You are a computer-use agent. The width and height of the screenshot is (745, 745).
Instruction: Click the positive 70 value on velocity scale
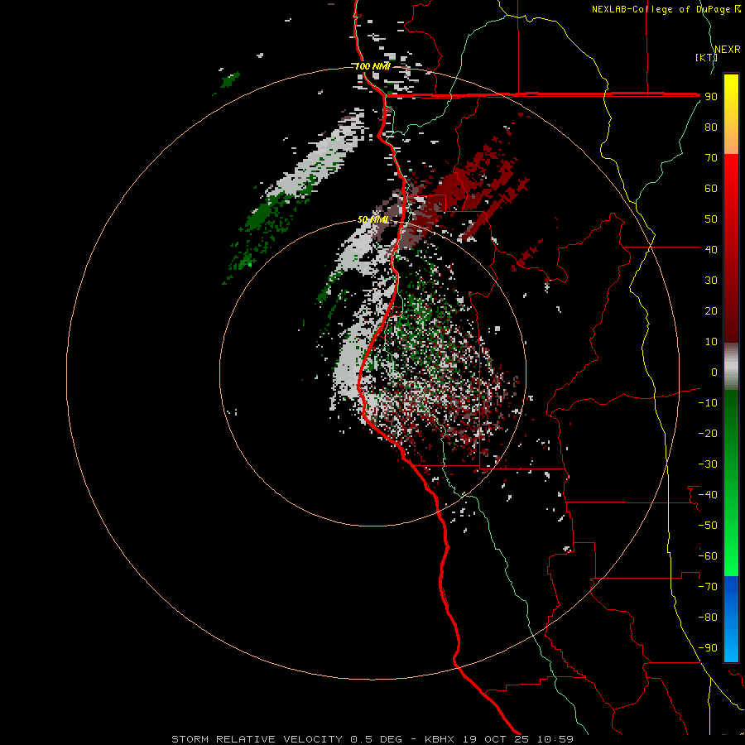[711, 158]
